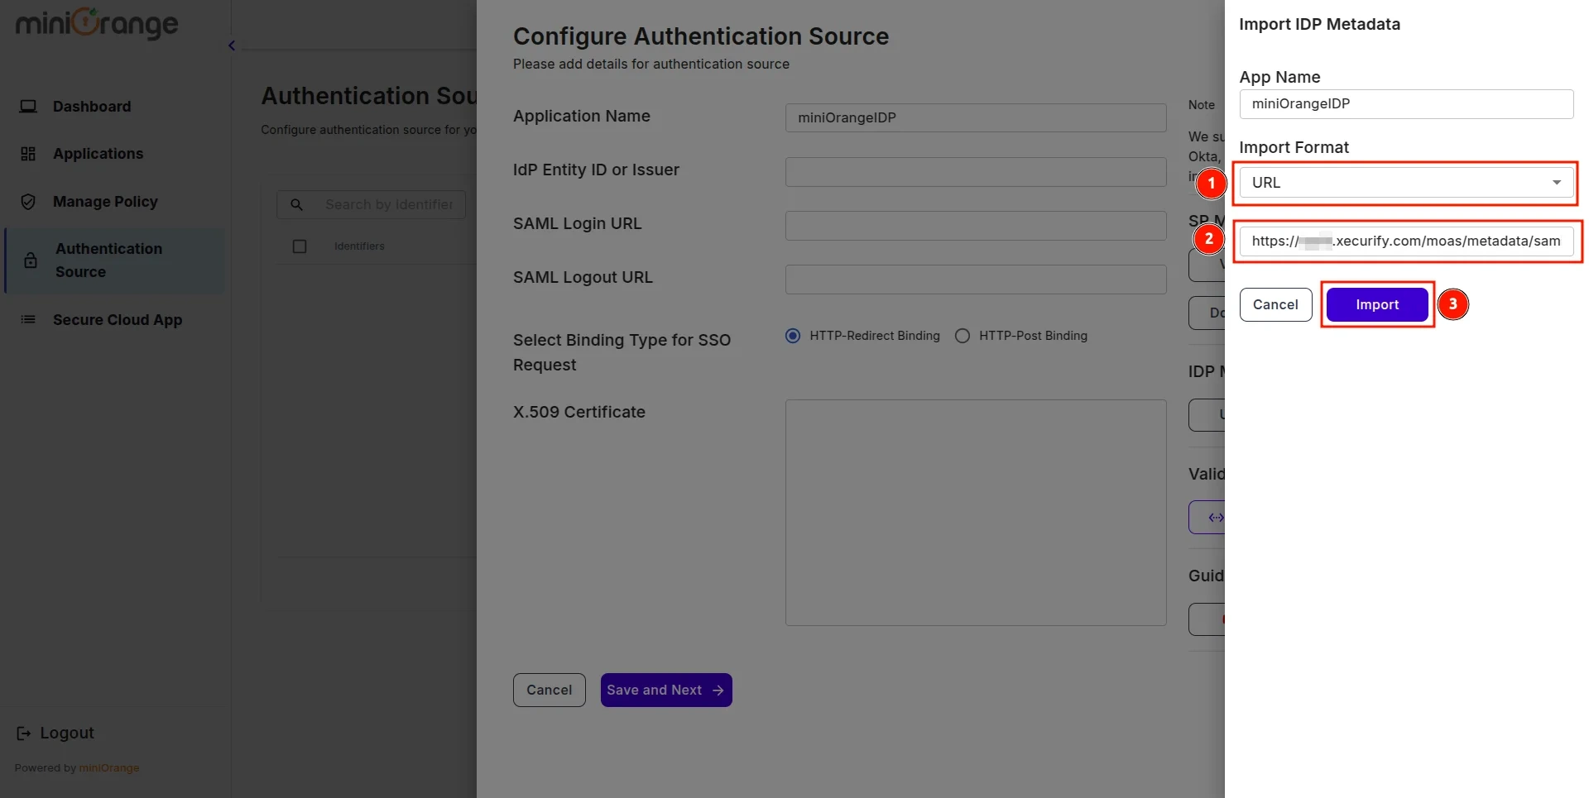Collapse the sidebar with the chevron arrow
Screen dimensions: 1589x798
(x=231, y=45)
